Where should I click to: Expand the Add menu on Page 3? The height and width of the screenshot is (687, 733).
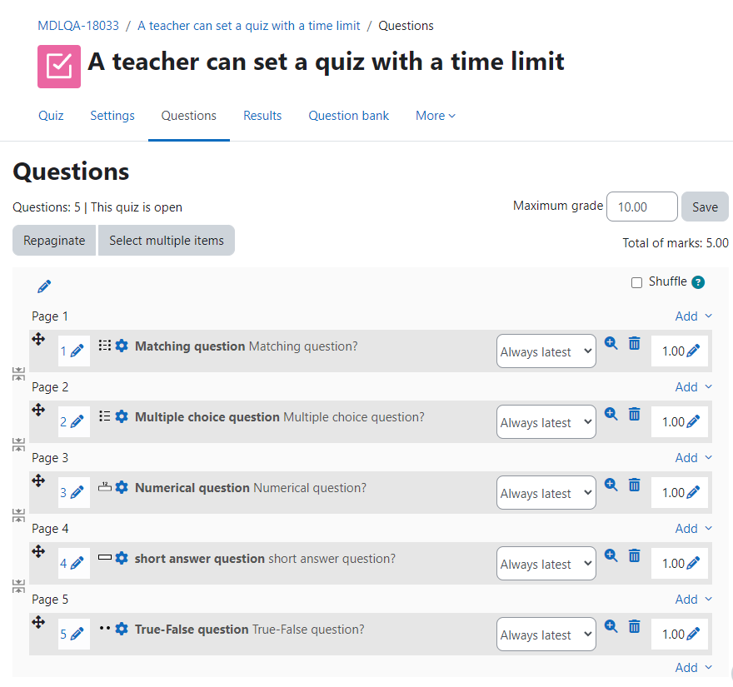tap(693, 457)
